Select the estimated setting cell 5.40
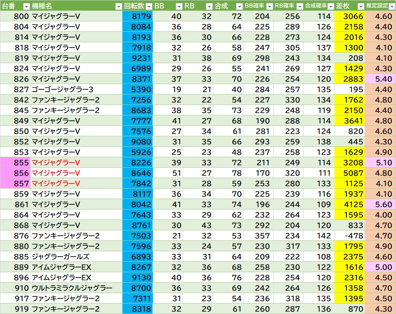396x314 pixels. [380, 79]
